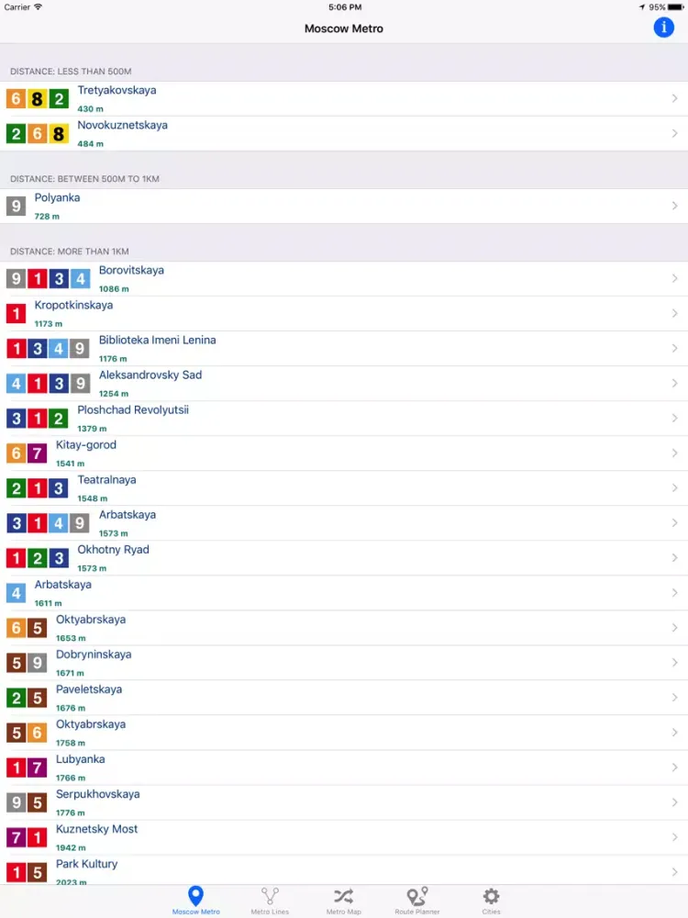Open Oktyabrskaya station at 1758 m
Image resolution: width=688 pixels, height=918 pixels.
[x=344, y=733]
